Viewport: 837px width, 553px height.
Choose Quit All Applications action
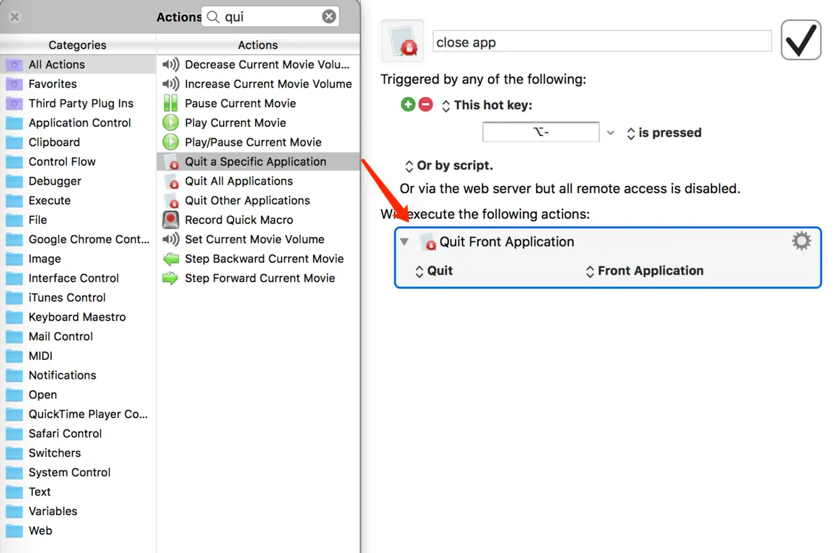[239, 181]
